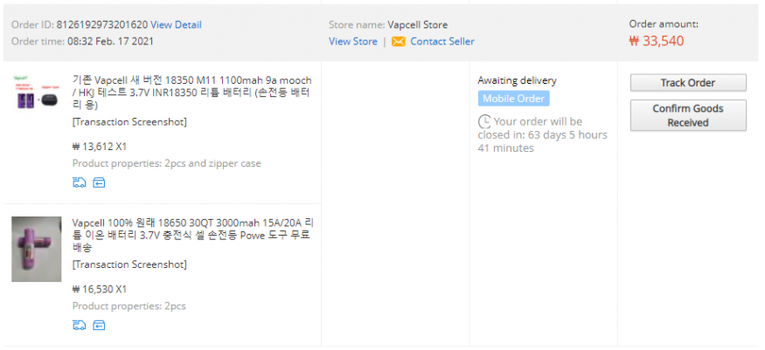
Task: Visit the store via the View Store link
Action: pyautogui.click(x=352, y=42)
